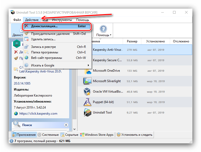Click the globe icon beside click.kaspersky.com link

[x=16, y=114]
